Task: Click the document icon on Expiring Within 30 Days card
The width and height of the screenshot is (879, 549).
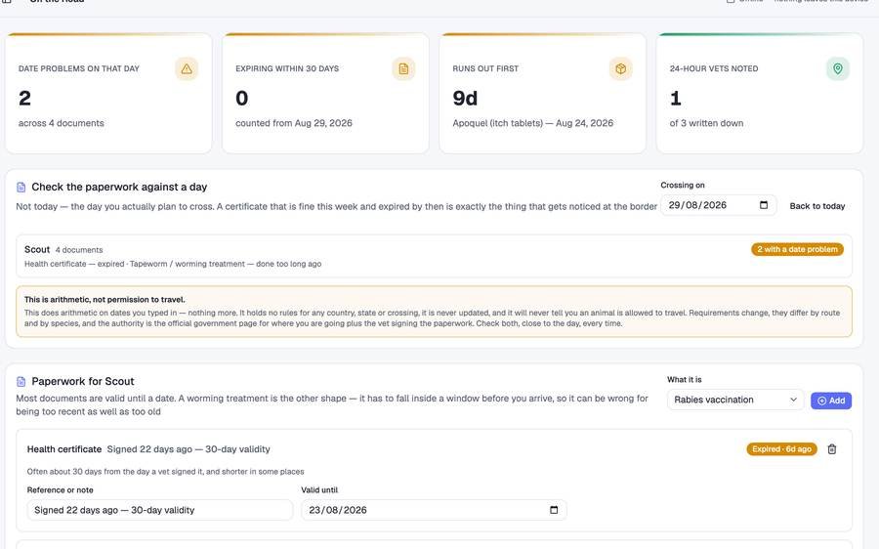Action: (403, 69)
